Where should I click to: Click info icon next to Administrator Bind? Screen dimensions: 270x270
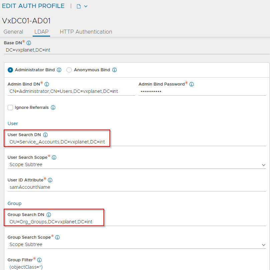[x=59, y=70]
